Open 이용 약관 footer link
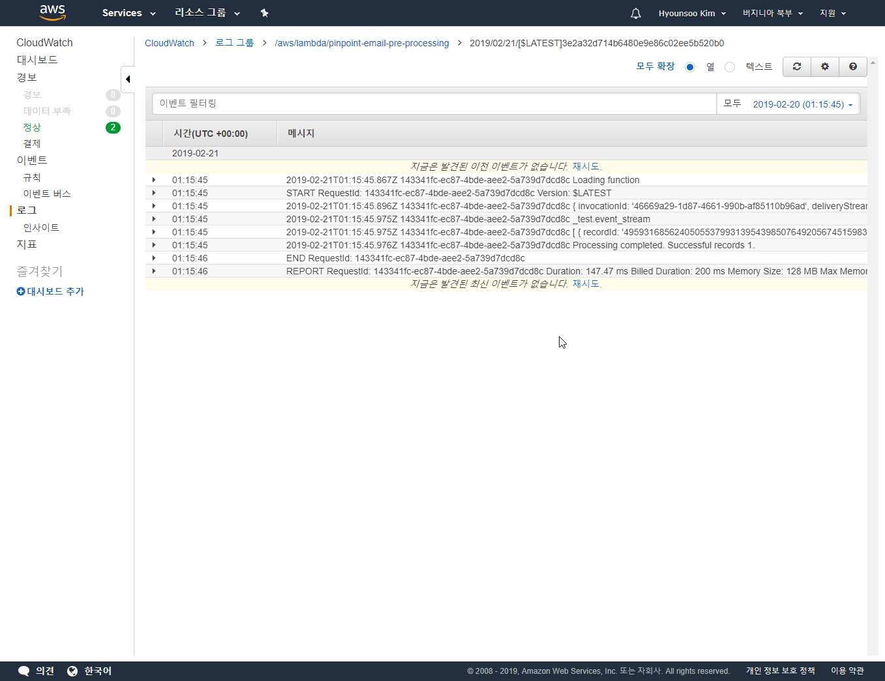The height and width of the screenshot is (681, 885). pos(847,671)
